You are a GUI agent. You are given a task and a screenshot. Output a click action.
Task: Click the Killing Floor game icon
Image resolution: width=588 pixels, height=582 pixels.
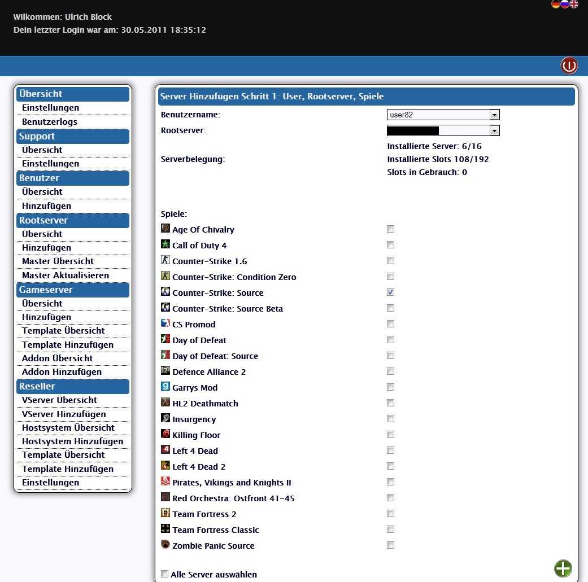[x=165, y=434]
